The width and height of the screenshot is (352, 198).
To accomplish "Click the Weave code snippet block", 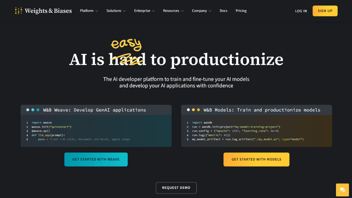I will point(96,131).
